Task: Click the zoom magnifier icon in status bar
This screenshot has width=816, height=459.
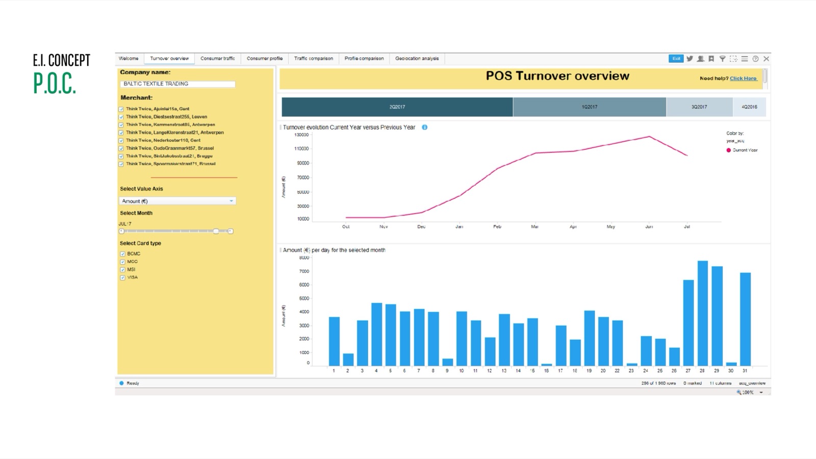Action: tap(738, 393)
